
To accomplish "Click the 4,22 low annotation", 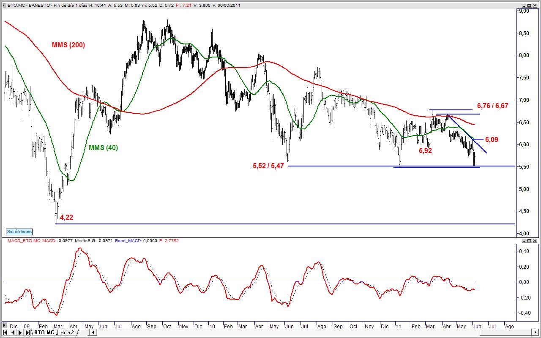I will (66, 217).
